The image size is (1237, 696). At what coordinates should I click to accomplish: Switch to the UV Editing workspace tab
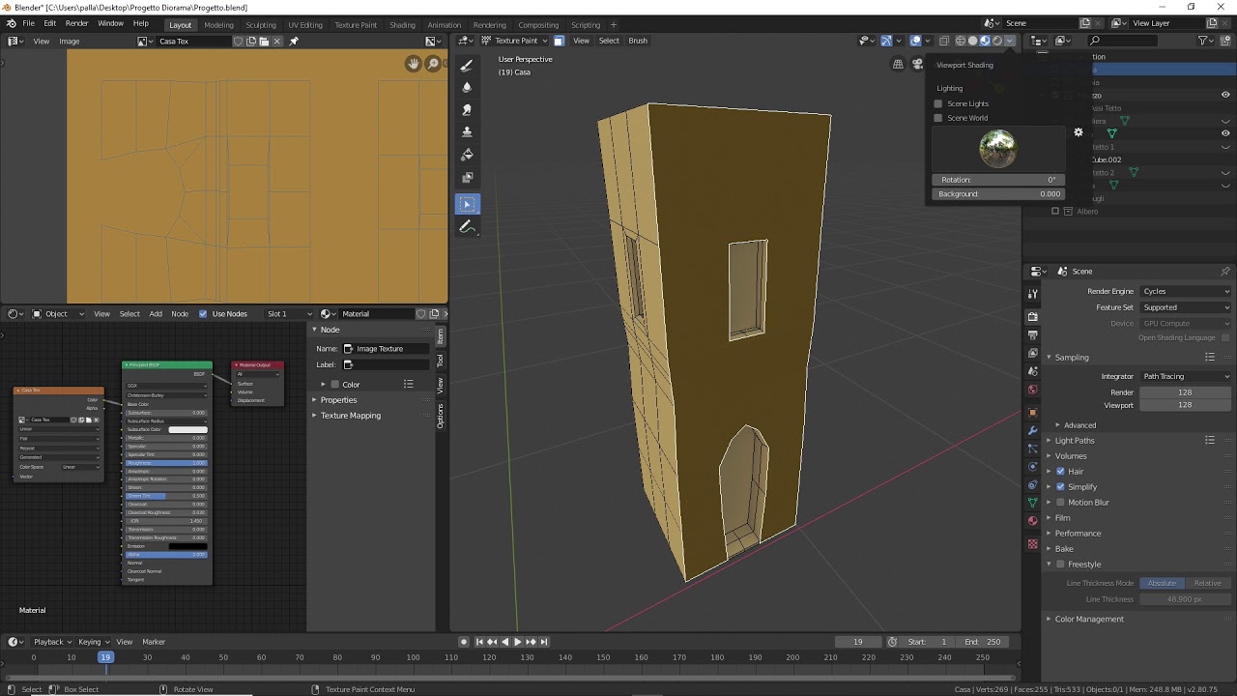305,25
